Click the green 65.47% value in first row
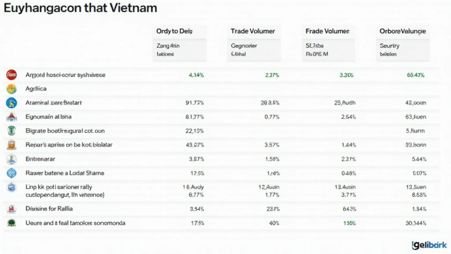Viewport: 451px width, 254px height. pyautogui.click(x=416, y=75)
